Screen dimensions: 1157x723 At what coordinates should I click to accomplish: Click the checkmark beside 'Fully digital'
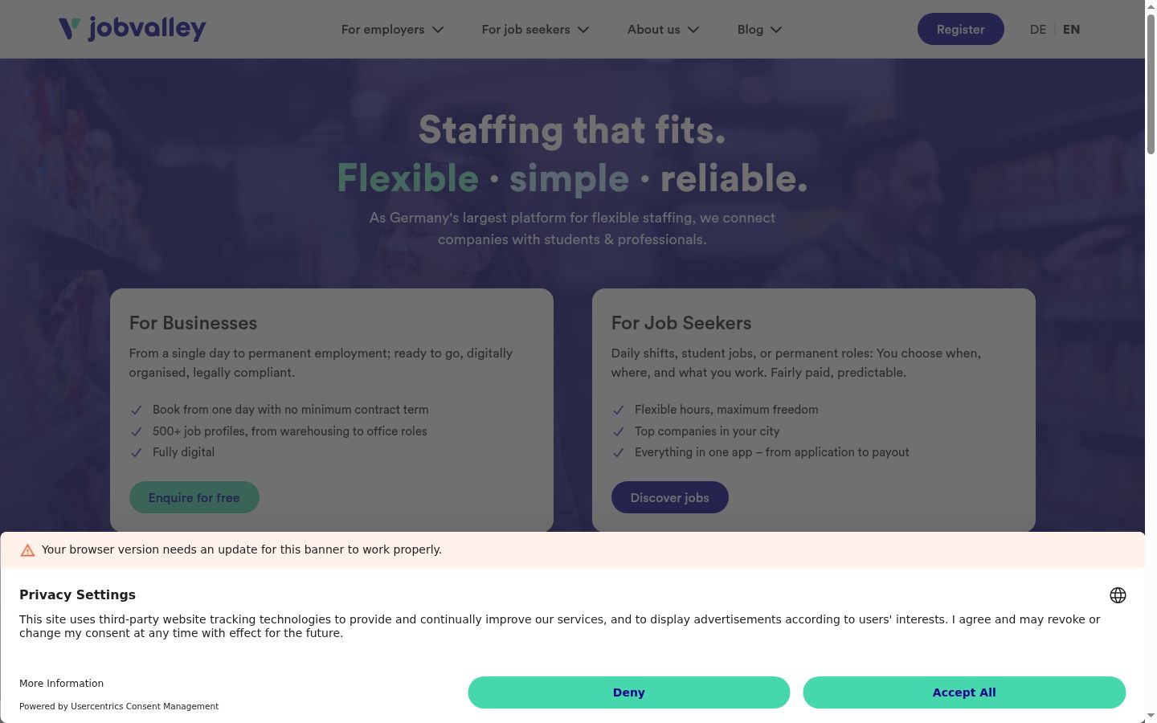coord(136,452)
